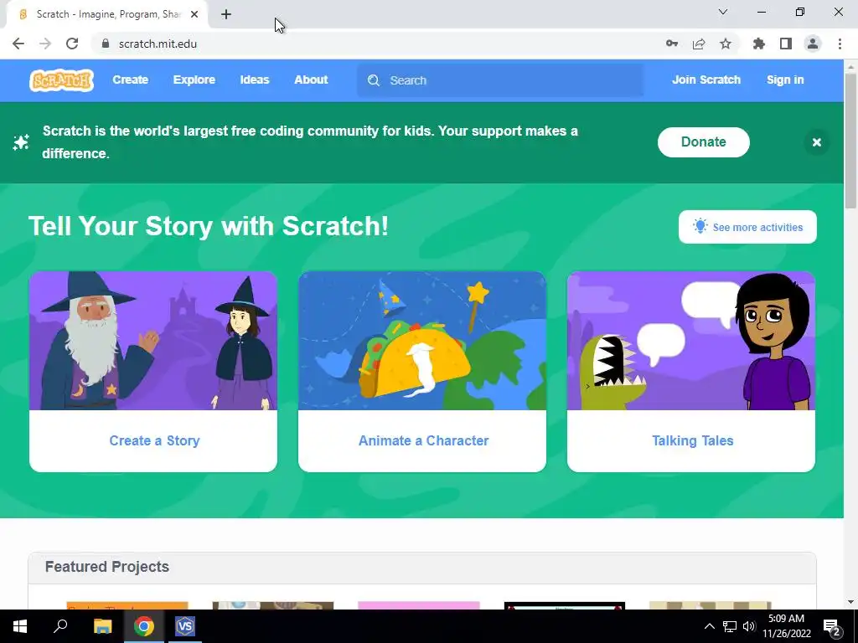Click the page vertical scrollbar thumb

tap(850, 140)
